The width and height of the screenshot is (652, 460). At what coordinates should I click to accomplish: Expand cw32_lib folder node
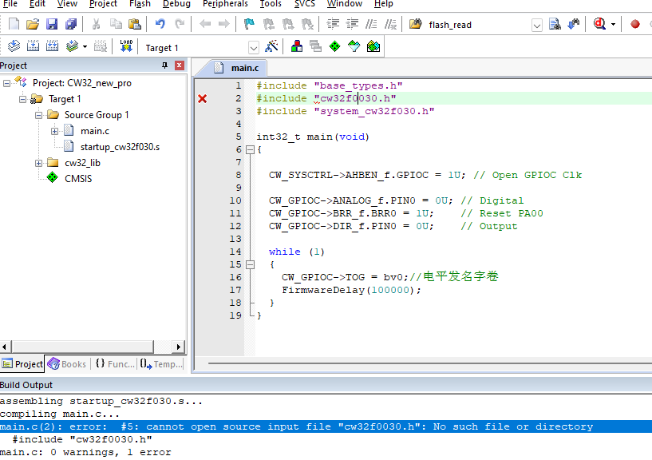38,163
